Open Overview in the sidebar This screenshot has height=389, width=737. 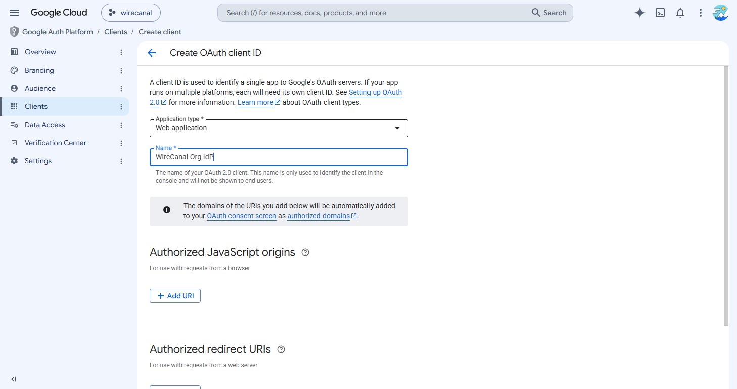pyautogui.click(x=65, y=52)
